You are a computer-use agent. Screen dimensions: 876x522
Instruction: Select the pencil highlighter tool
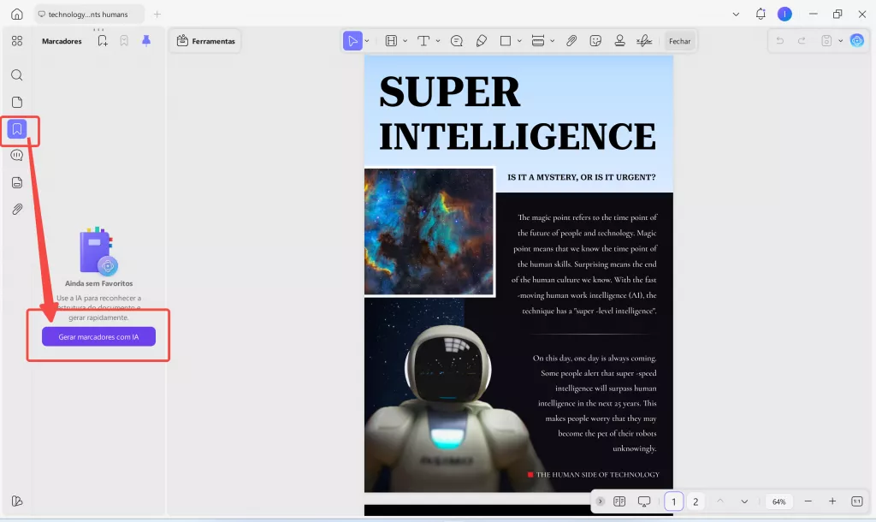coord(481,41)
